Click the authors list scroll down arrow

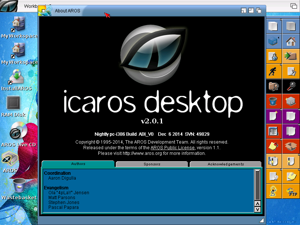258,210
